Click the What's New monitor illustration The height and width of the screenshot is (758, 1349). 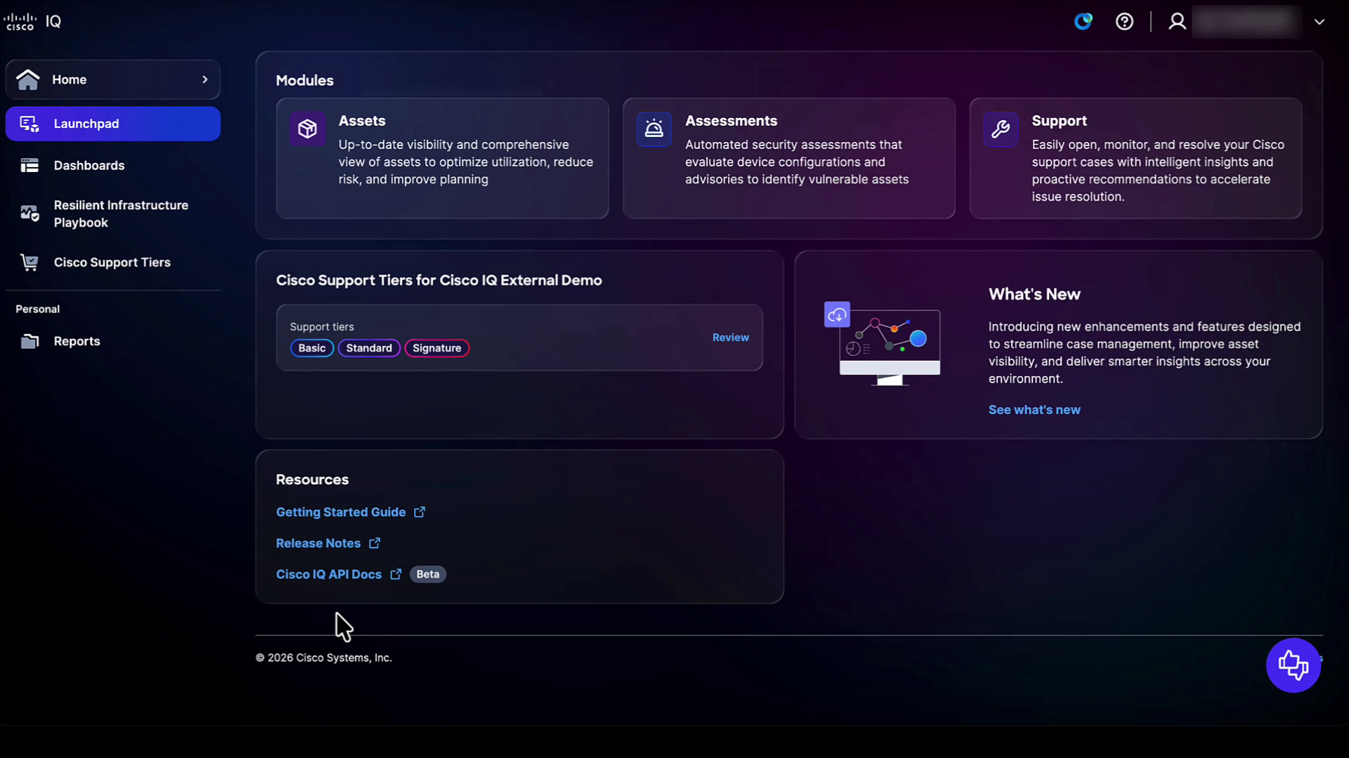pos(882,344)
